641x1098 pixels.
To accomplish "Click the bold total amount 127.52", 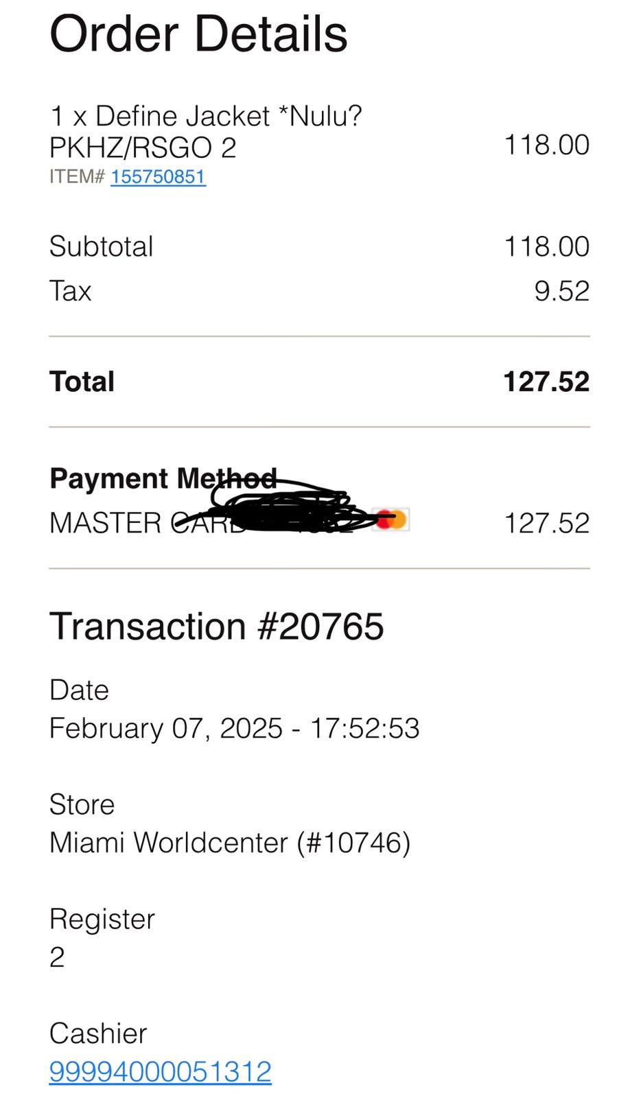I will click(546, 382).
